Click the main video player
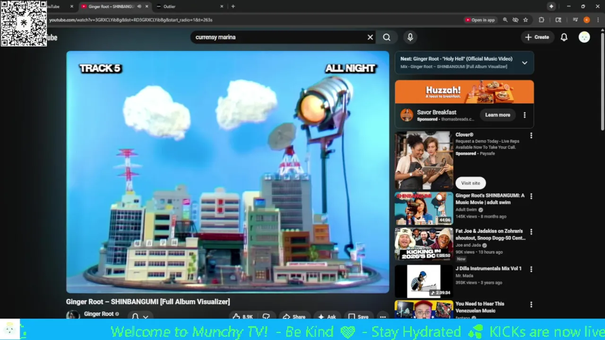The height and width of the screenshot is (340, 605). (228, 172)
